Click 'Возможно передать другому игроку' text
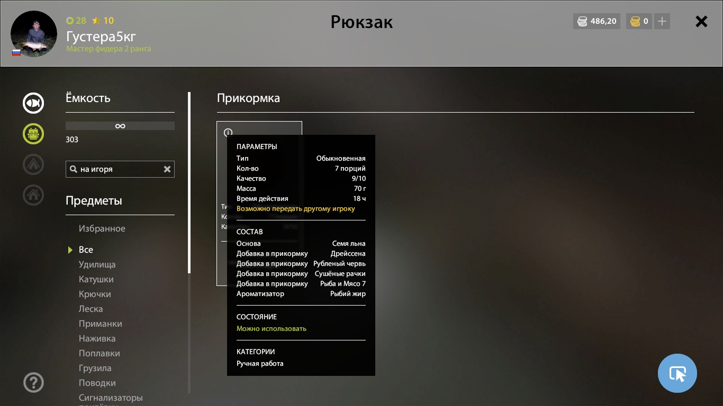 [296, 209]
